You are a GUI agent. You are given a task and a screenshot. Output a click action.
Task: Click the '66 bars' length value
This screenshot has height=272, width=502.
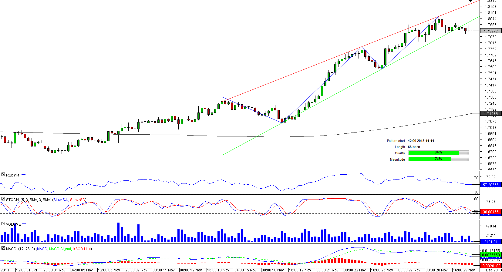414,147
